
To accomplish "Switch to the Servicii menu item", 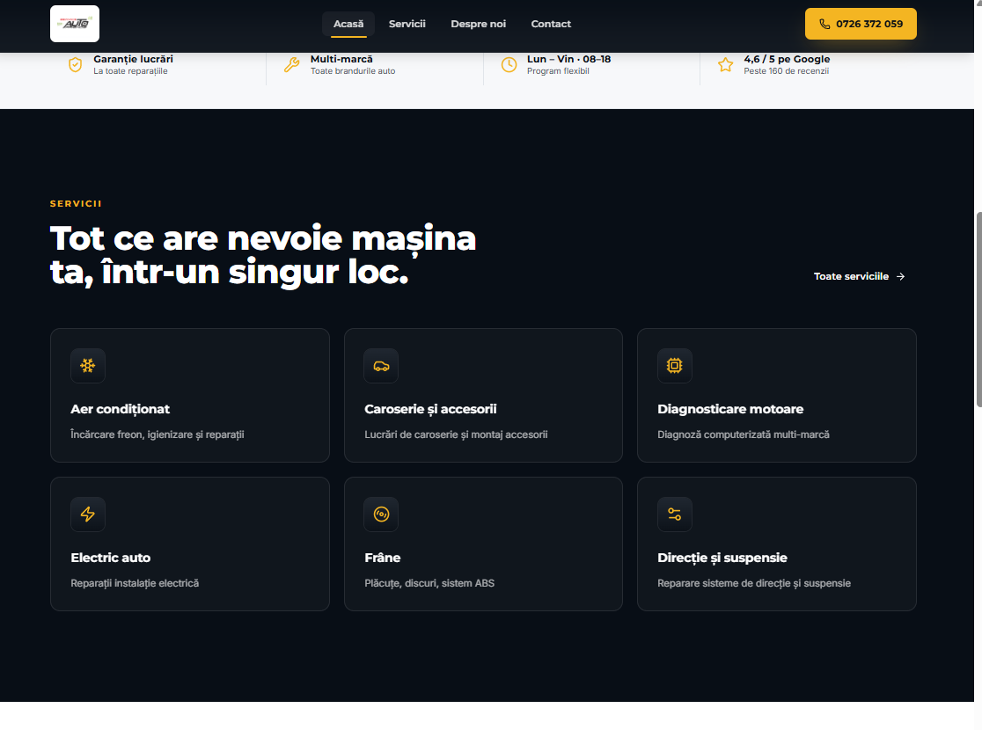I will (x=407, y=24).
